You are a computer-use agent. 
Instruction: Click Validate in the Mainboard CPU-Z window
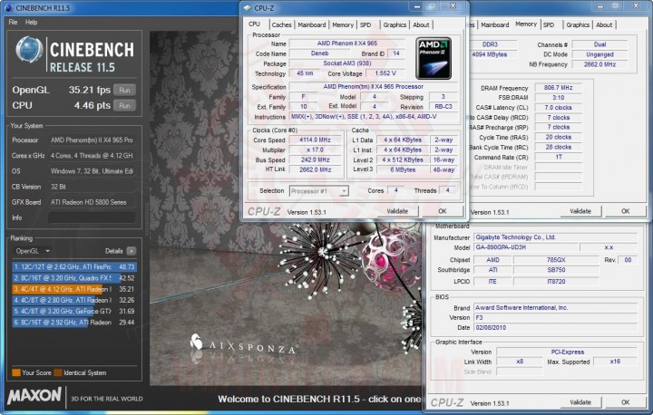[x=580, y=402]
